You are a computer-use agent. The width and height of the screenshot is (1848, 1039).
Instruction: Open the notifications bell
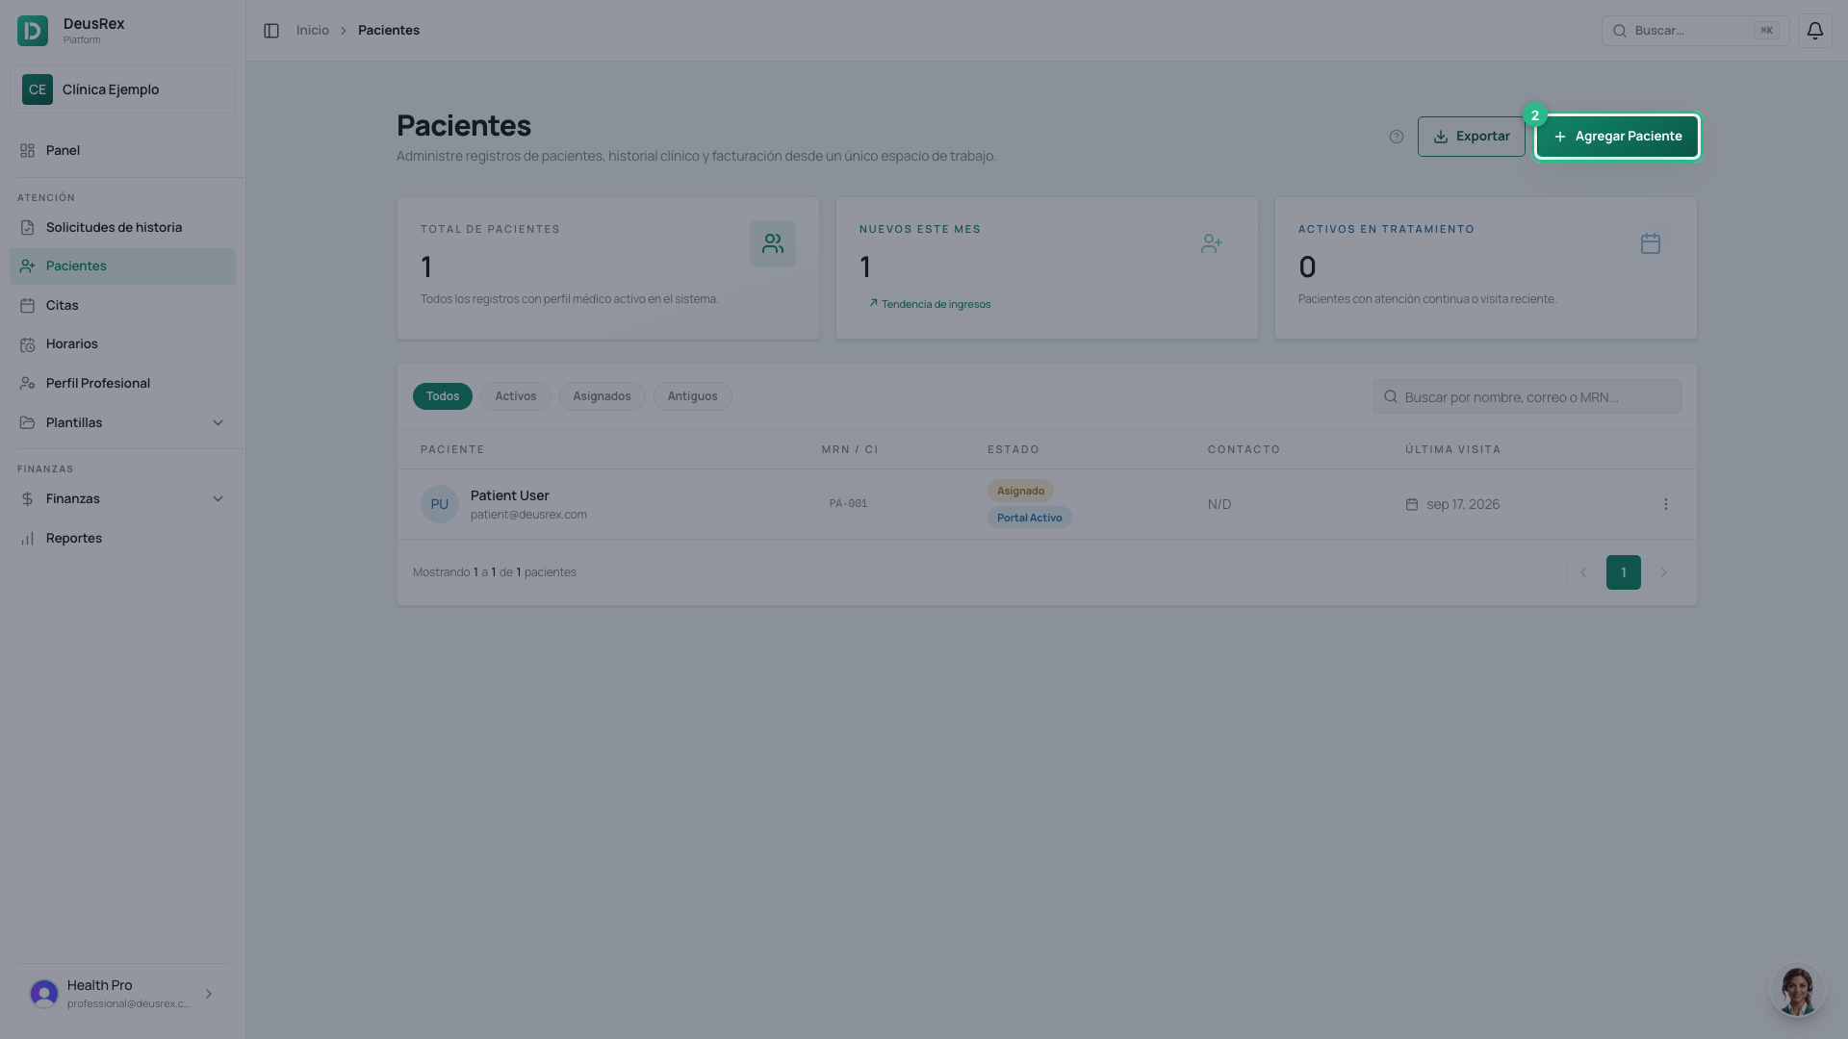click(x=1814, y=31)
